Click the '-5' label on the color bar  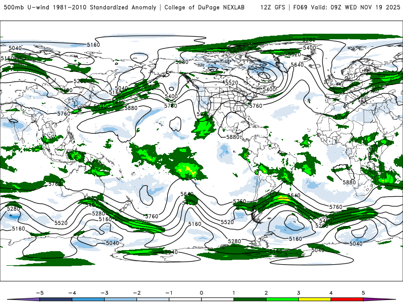coord(40,293)
